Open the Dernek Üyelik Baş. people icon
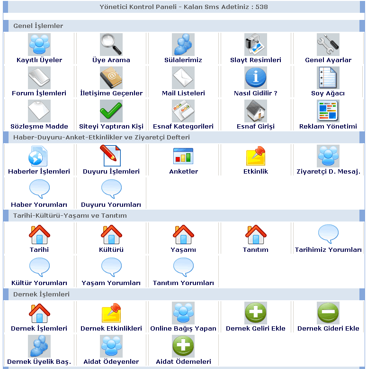Screen dimensions: 367x369 click(39, 346)
